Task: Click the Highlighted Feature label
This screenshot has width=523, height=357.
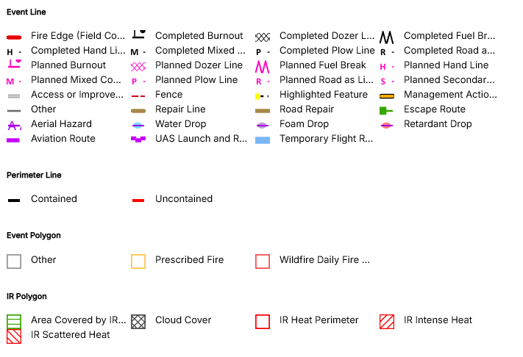Action: coord(324,95)
